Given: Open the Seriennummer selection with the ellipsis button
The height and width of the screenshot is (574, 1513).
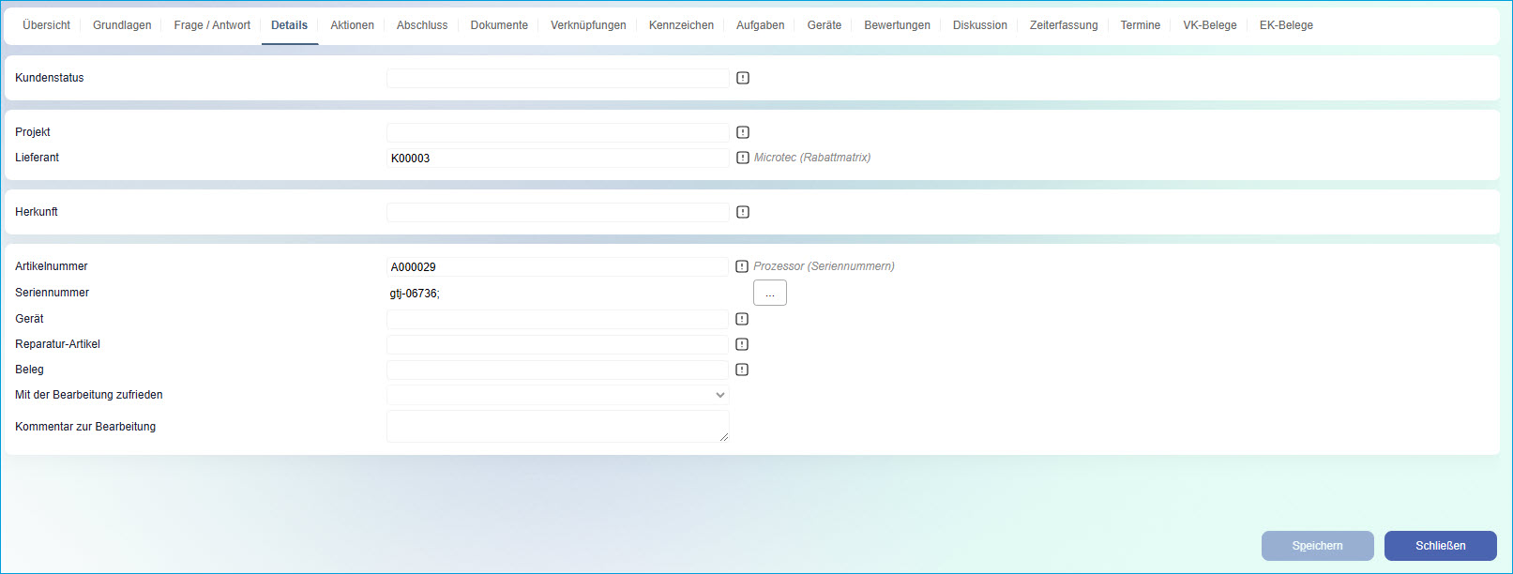Looking at the screenshot, I should tap(769, 294).
